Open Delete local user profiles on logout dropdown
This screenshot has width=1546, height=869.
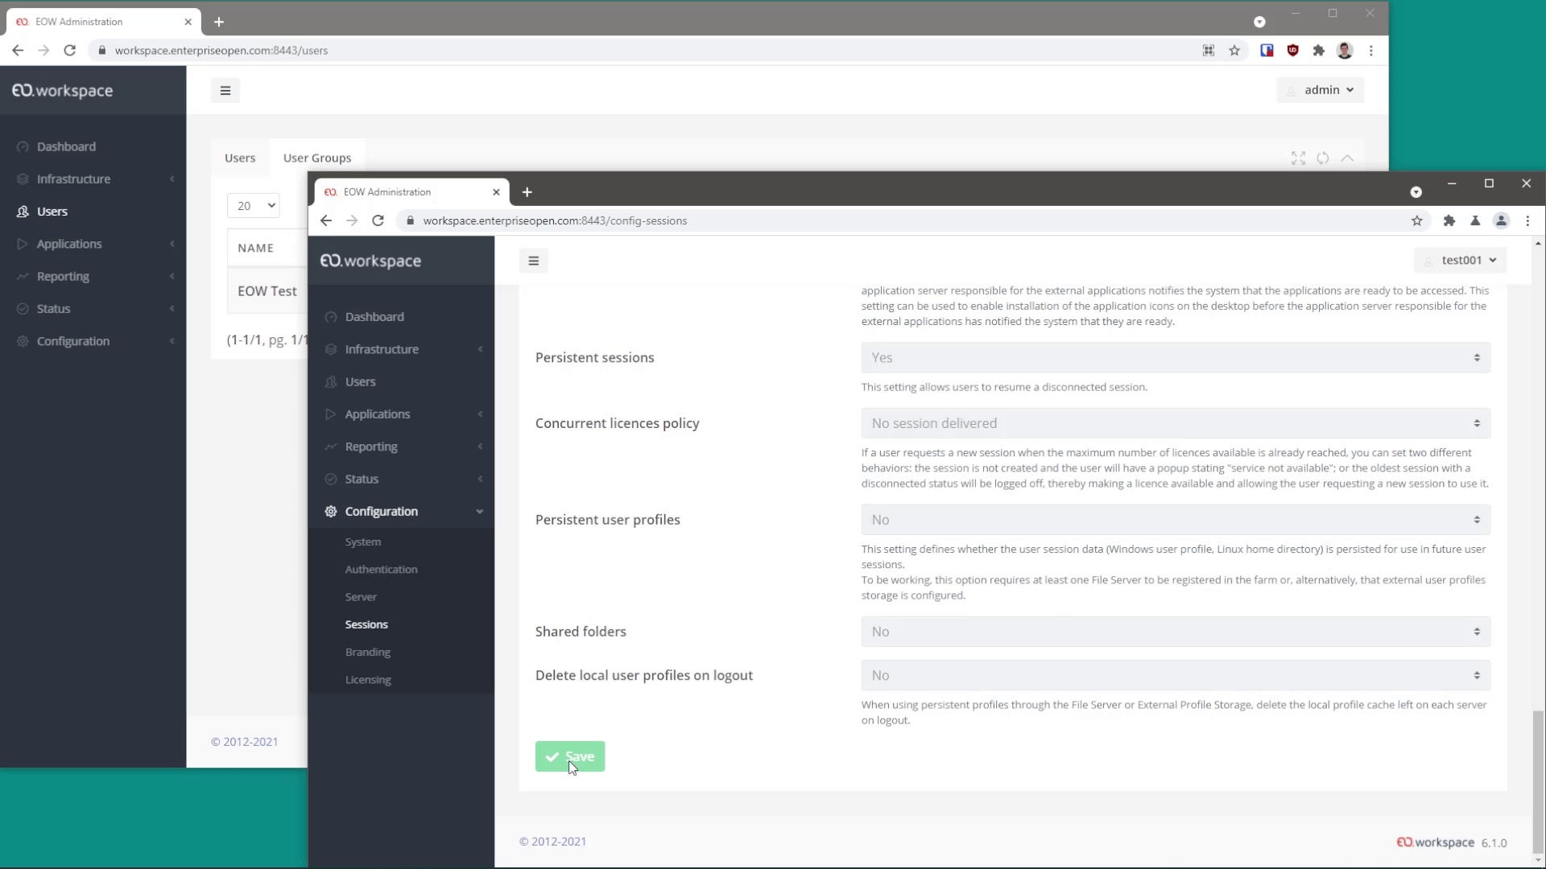(x=1175, y=676)
